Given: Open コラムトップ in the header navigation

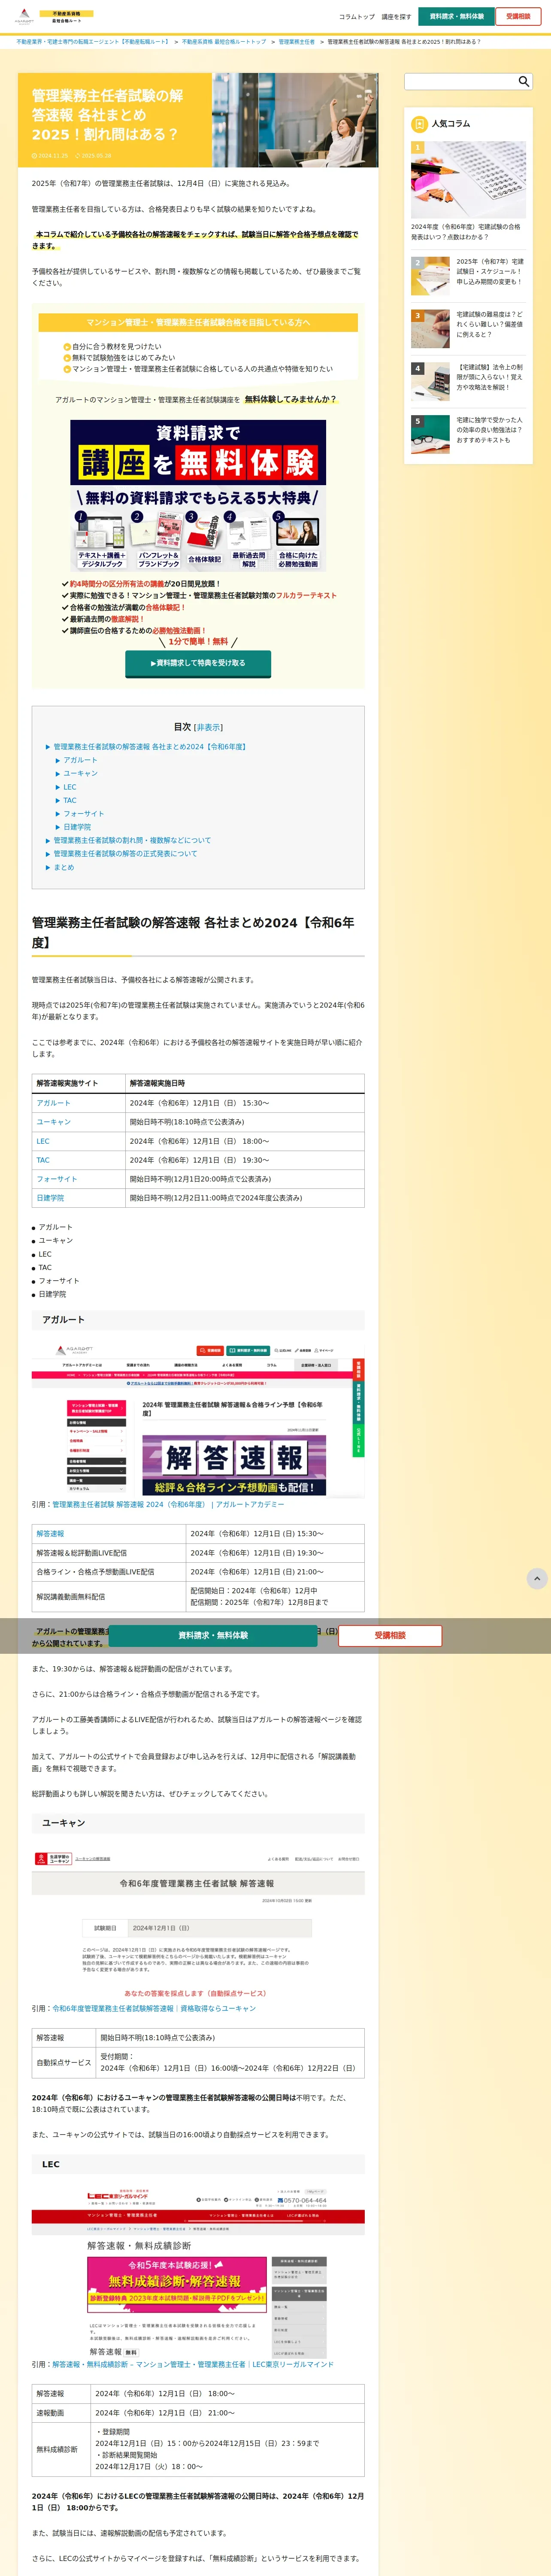Looking at the screenshot, I should point(357,17).
